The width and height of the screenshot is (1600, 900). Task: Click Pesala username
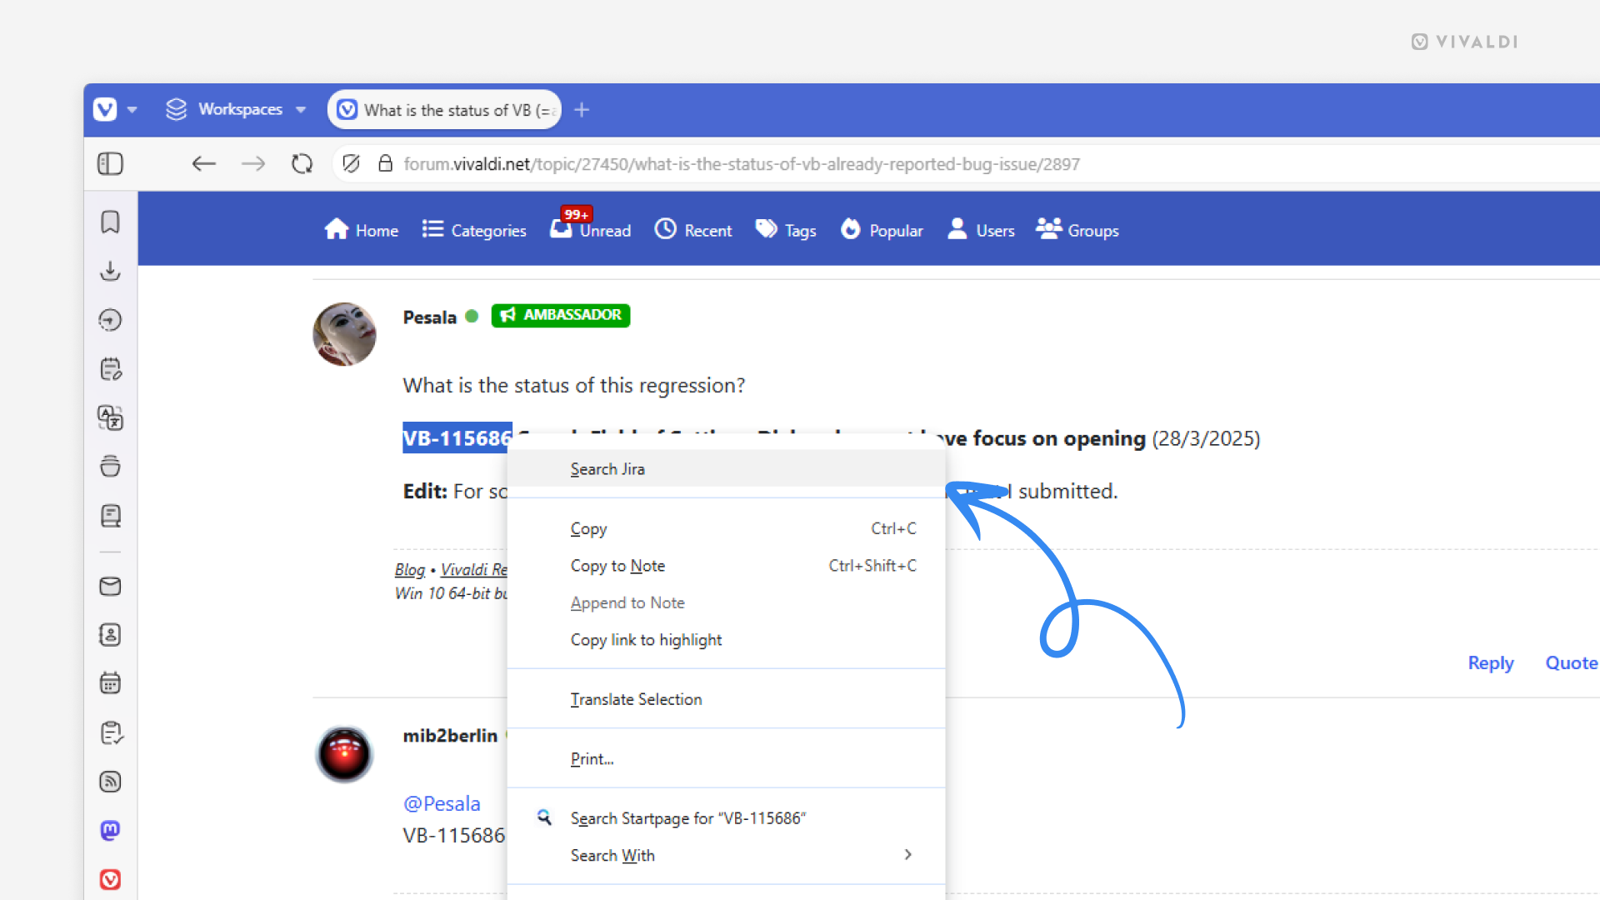click(x=429, y=317)
